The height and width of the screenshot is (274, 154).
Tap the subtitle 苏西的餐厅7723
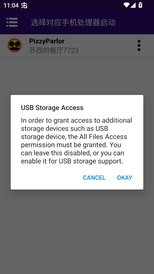(x=54, y=50)
